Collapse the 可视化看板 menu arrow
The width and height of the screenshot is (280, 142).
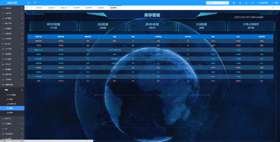[22, 85]
